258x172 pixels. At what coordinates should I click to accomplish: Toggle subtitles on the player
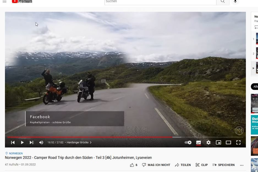198,143
